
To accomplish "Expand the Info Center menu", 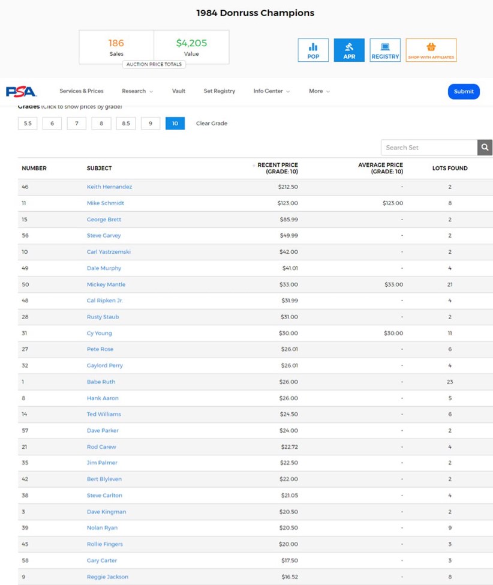I will [x=271, y=91].
